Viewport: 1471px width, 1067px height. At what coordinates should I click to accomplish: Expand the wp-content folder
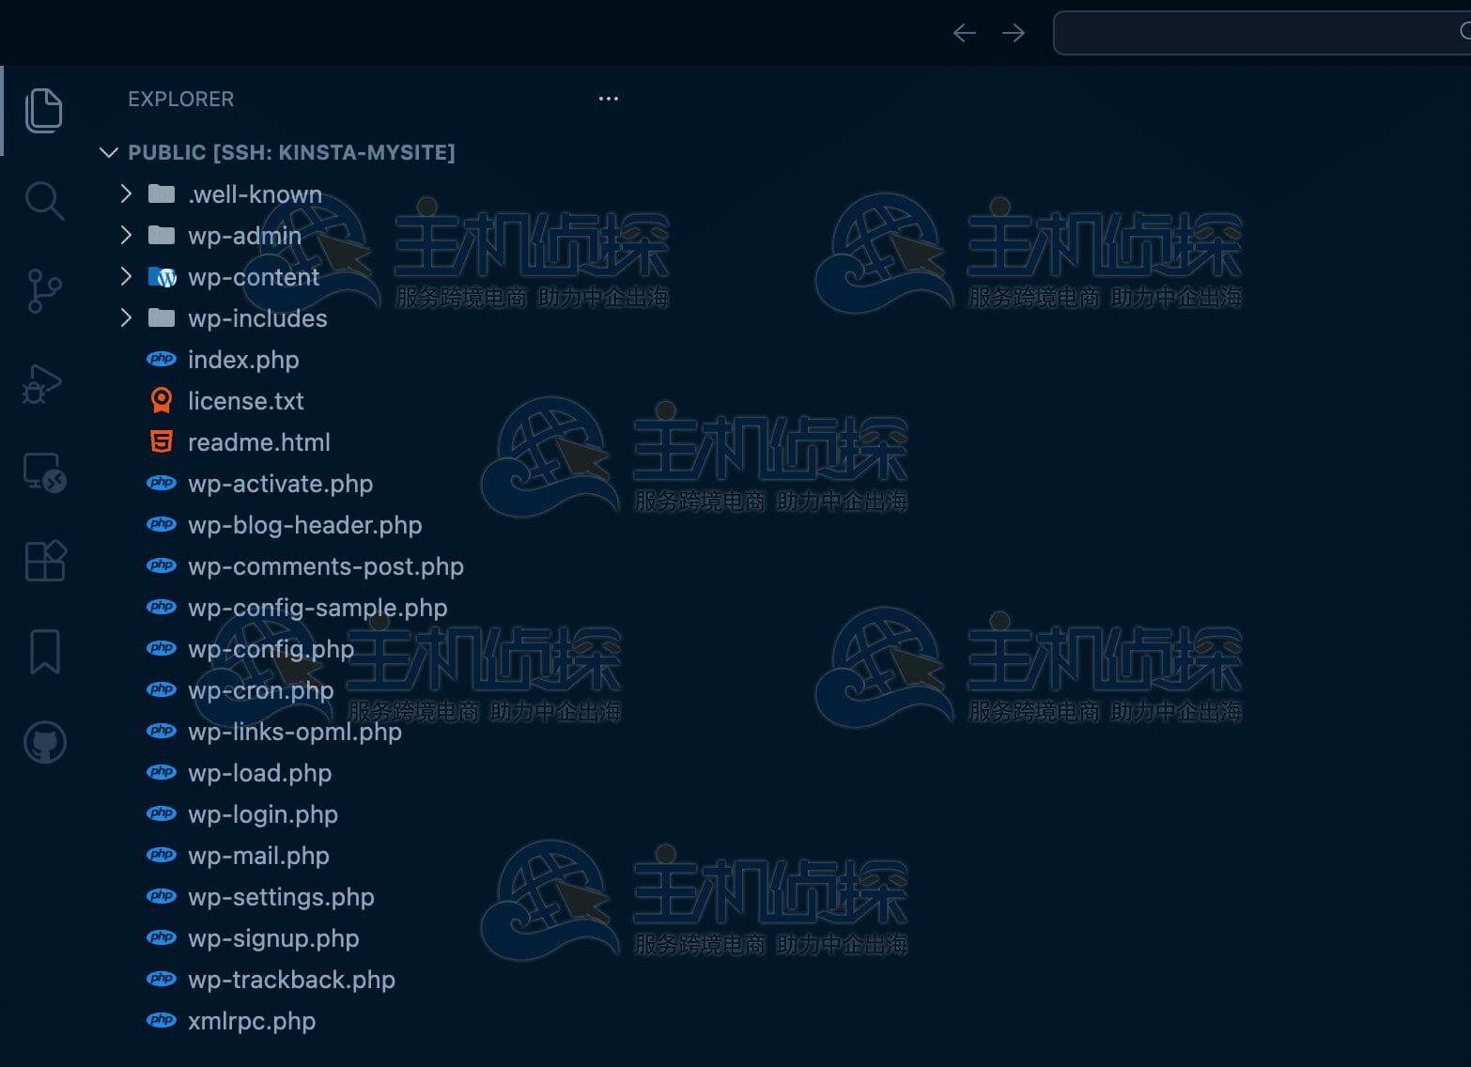253,277
